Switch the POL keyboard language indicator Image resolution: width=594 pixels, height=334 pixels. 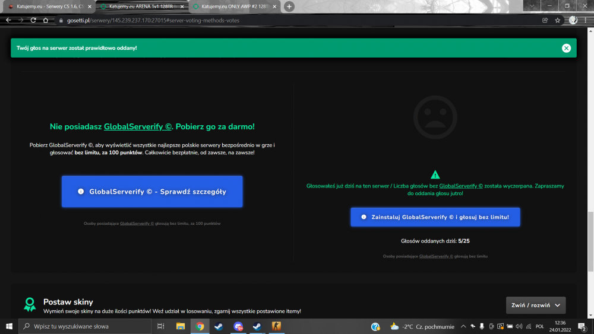point(540,326)
